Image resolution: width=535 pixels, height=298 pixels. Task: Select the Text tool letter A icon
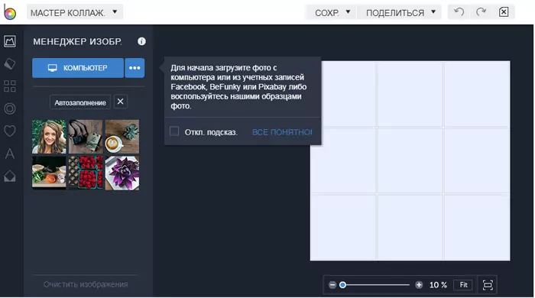tap(10, 154)
